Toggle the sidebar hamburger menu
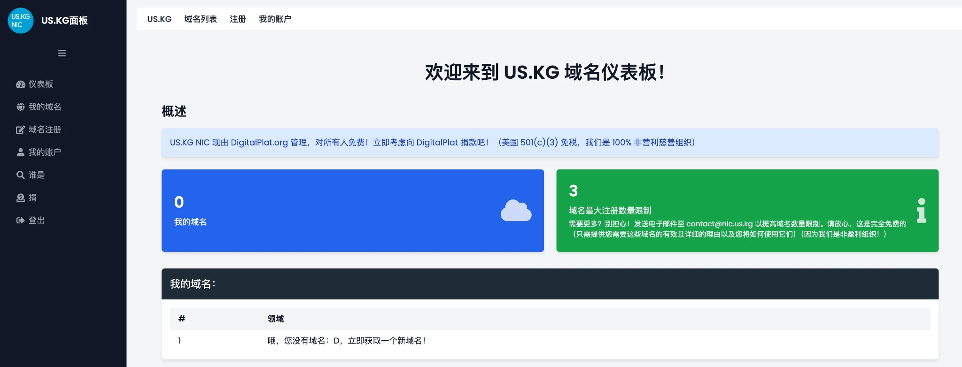 (x=62, y=54)
